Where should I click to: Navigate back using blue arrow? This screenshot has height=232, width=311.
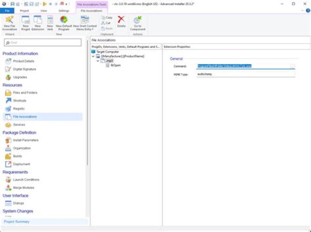51,4
